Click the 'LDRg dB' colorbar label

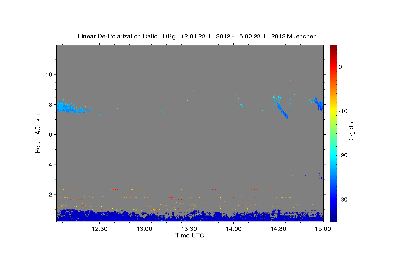point(351,133)
